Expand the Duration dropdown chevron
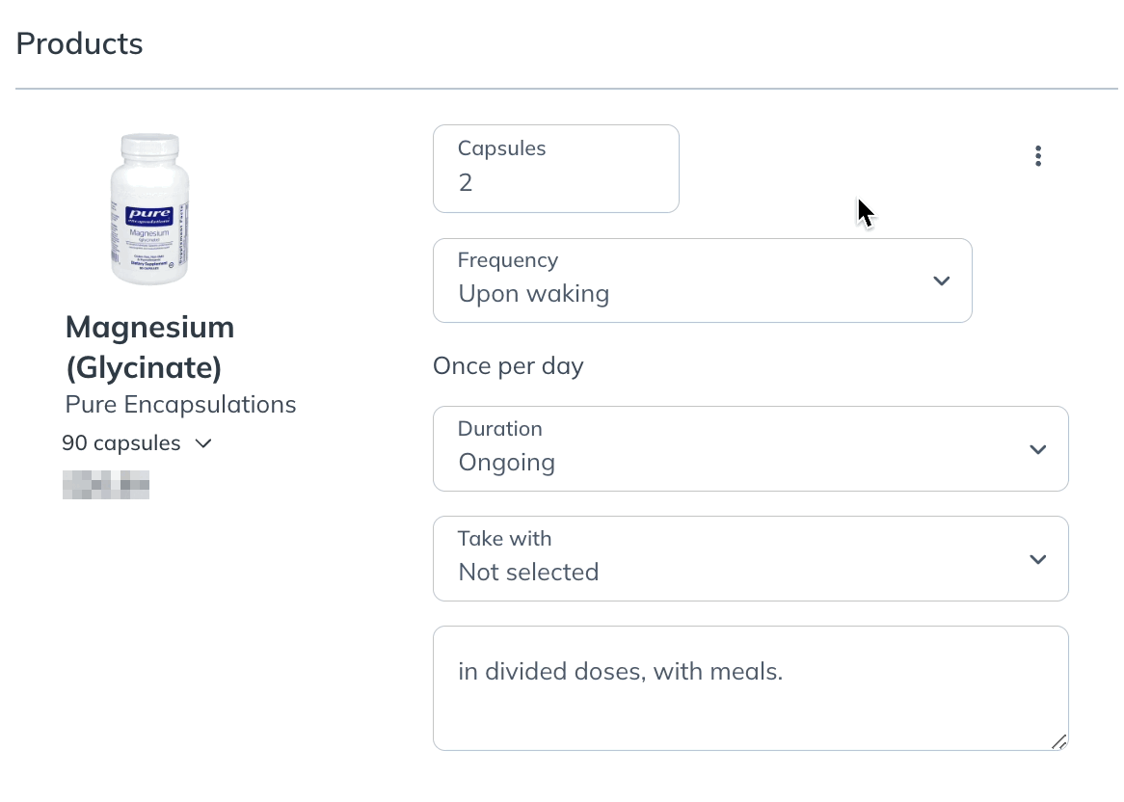Viewport: 1124px width, 802px height. click(x=1037, y=449)
